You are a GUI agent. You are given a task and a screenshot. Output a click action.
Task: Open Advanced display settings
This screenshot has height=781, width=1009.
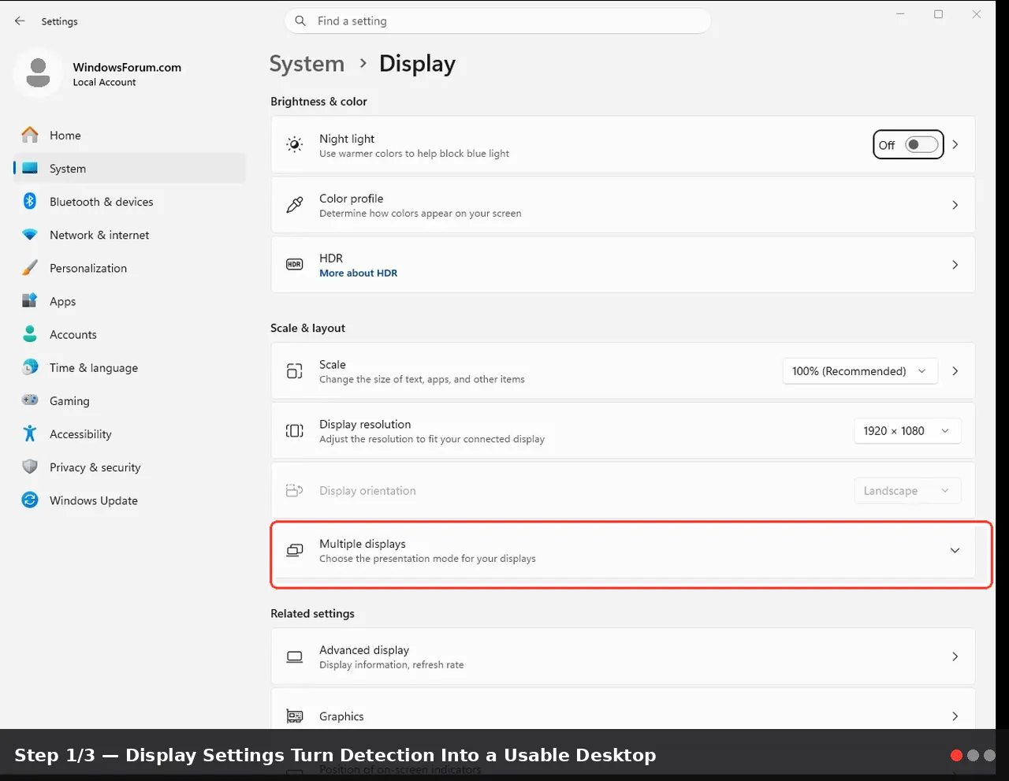[623, 656]
